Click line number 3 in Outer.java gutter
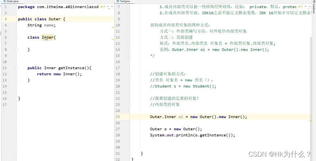Viewport: 316px width, 161px height. pos(5,19)
